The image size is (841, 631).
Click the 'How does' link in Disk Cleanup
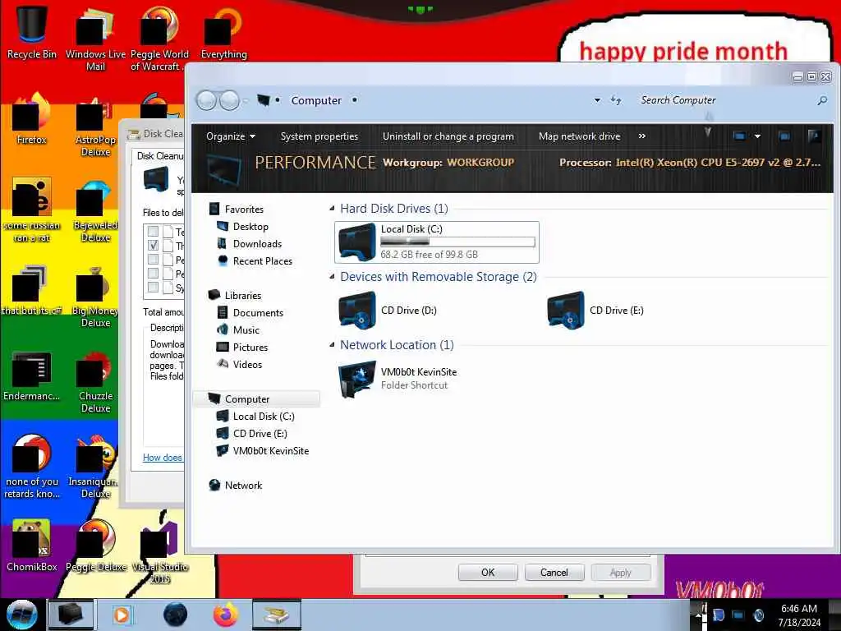tap(163, 457)
